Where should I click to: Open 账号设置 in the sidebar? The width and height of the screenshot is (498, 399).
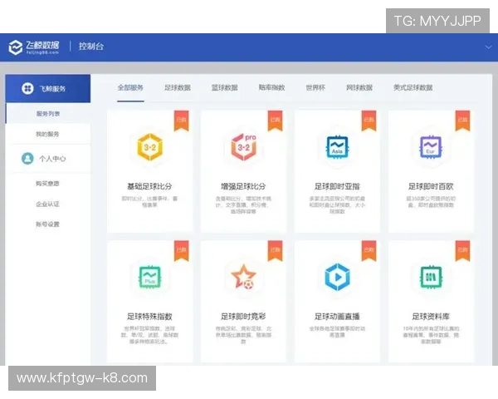47,224
